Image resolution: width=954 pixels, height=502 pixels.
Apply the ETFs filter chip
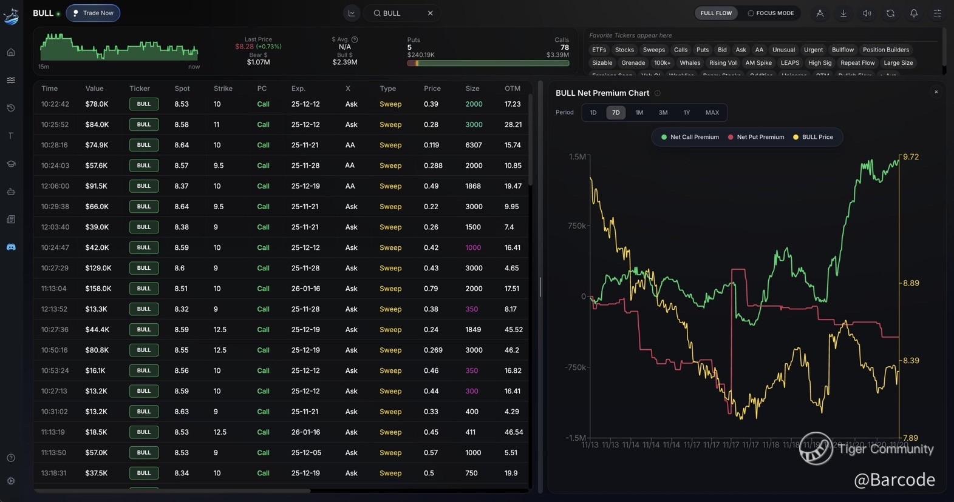click(x=599, y=50)
